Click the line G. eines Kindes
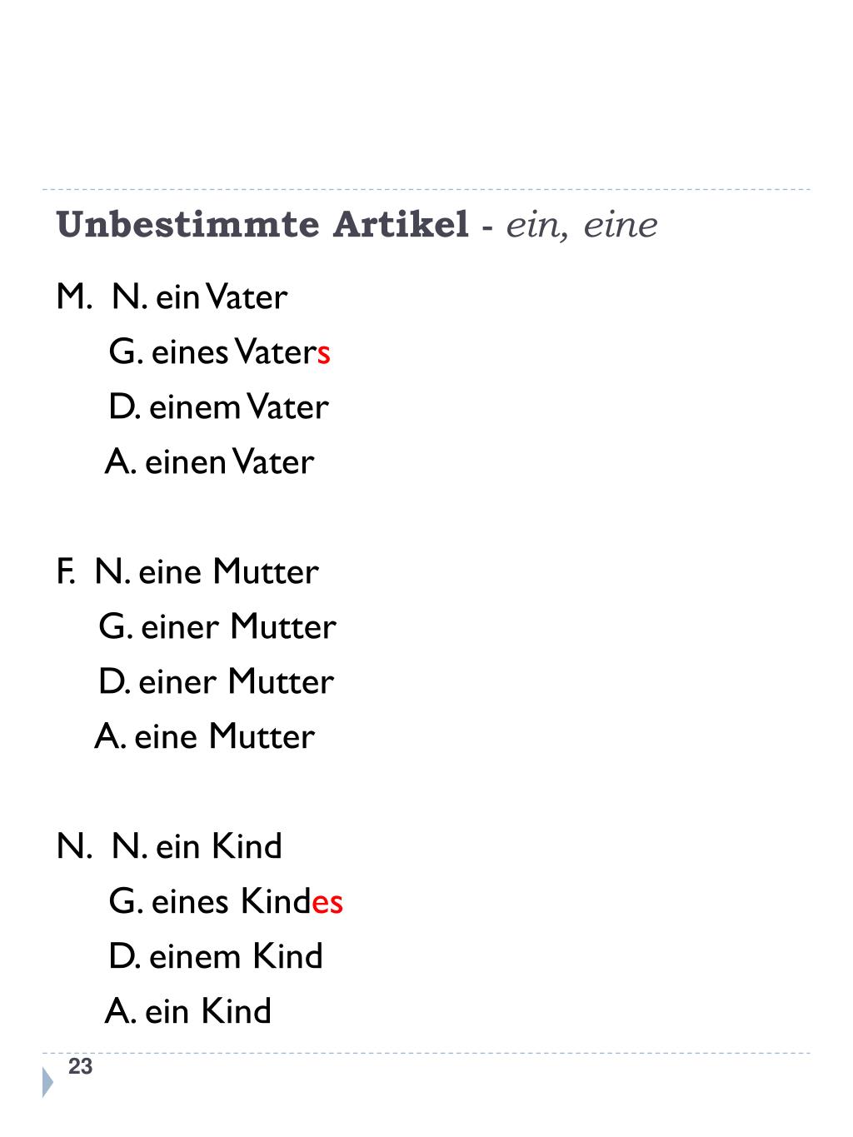Screen dimensions: 853x1137 pos(226,901)
